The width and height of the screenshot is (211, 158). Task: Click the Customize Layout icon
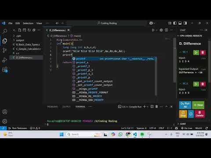170,23
